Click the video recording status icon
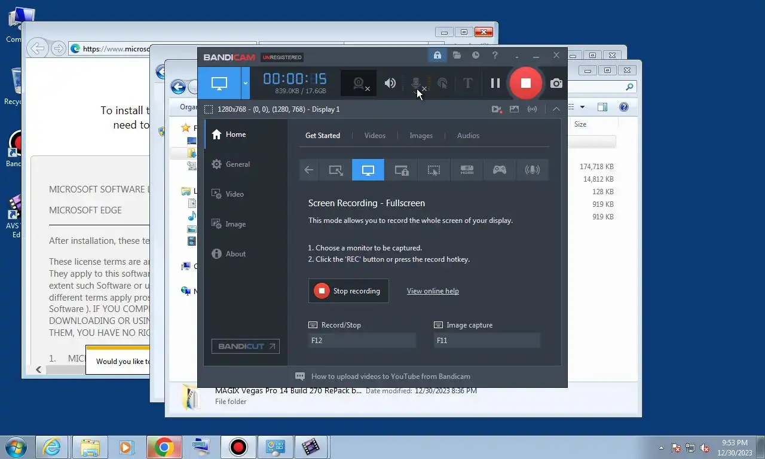The width and height of the screenshot is (765, 459). pos(496,109)
